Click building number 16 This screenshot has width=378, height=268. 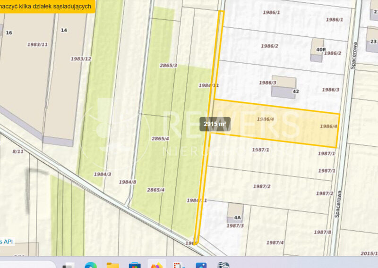click(9, 33)
